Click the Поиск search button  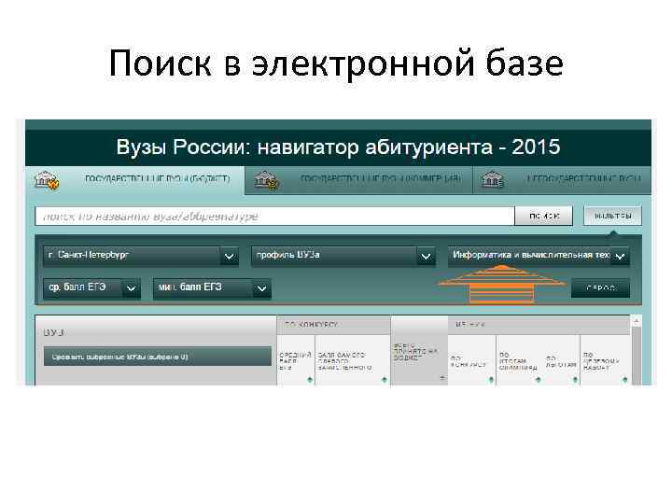click(x=544, y=216)
